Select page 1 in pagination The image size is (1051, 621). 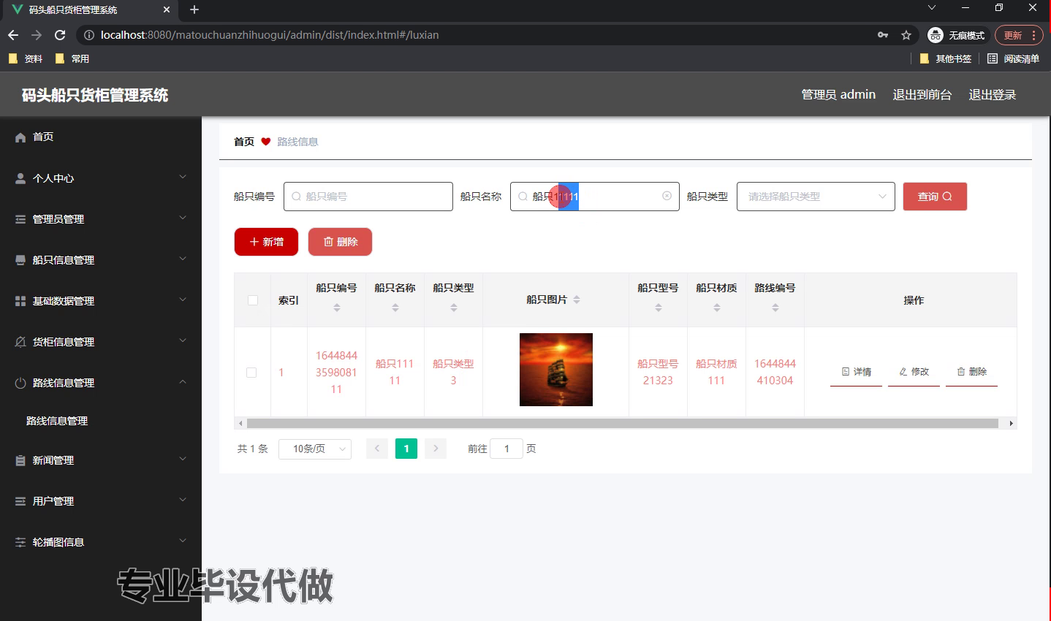tap(406, 449)
